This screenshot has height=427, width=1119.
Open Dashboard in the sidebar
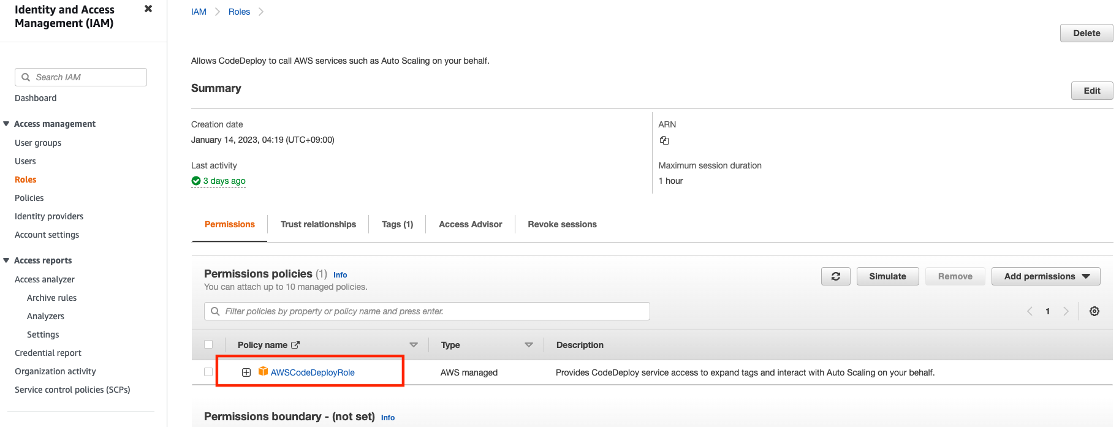(x=36, y=98)
